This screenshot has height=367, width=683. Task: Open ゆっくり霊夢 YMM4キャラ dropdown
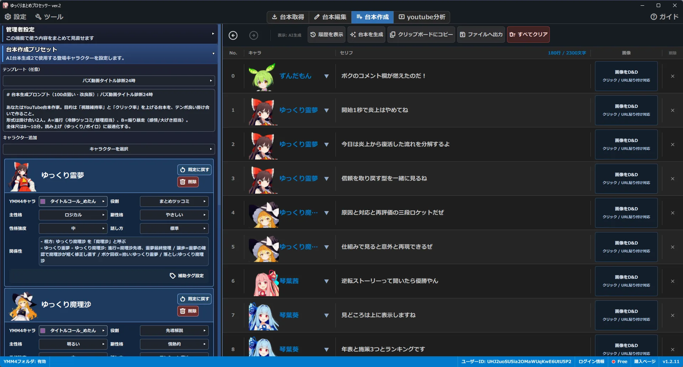(x=73, y=201)
